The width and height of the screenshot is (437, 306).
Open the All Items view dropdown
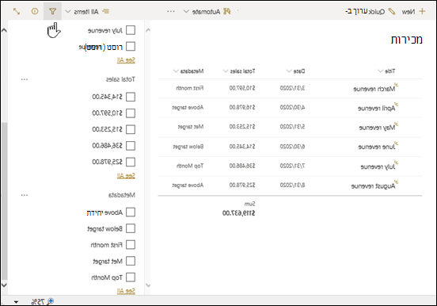(68, 11)
